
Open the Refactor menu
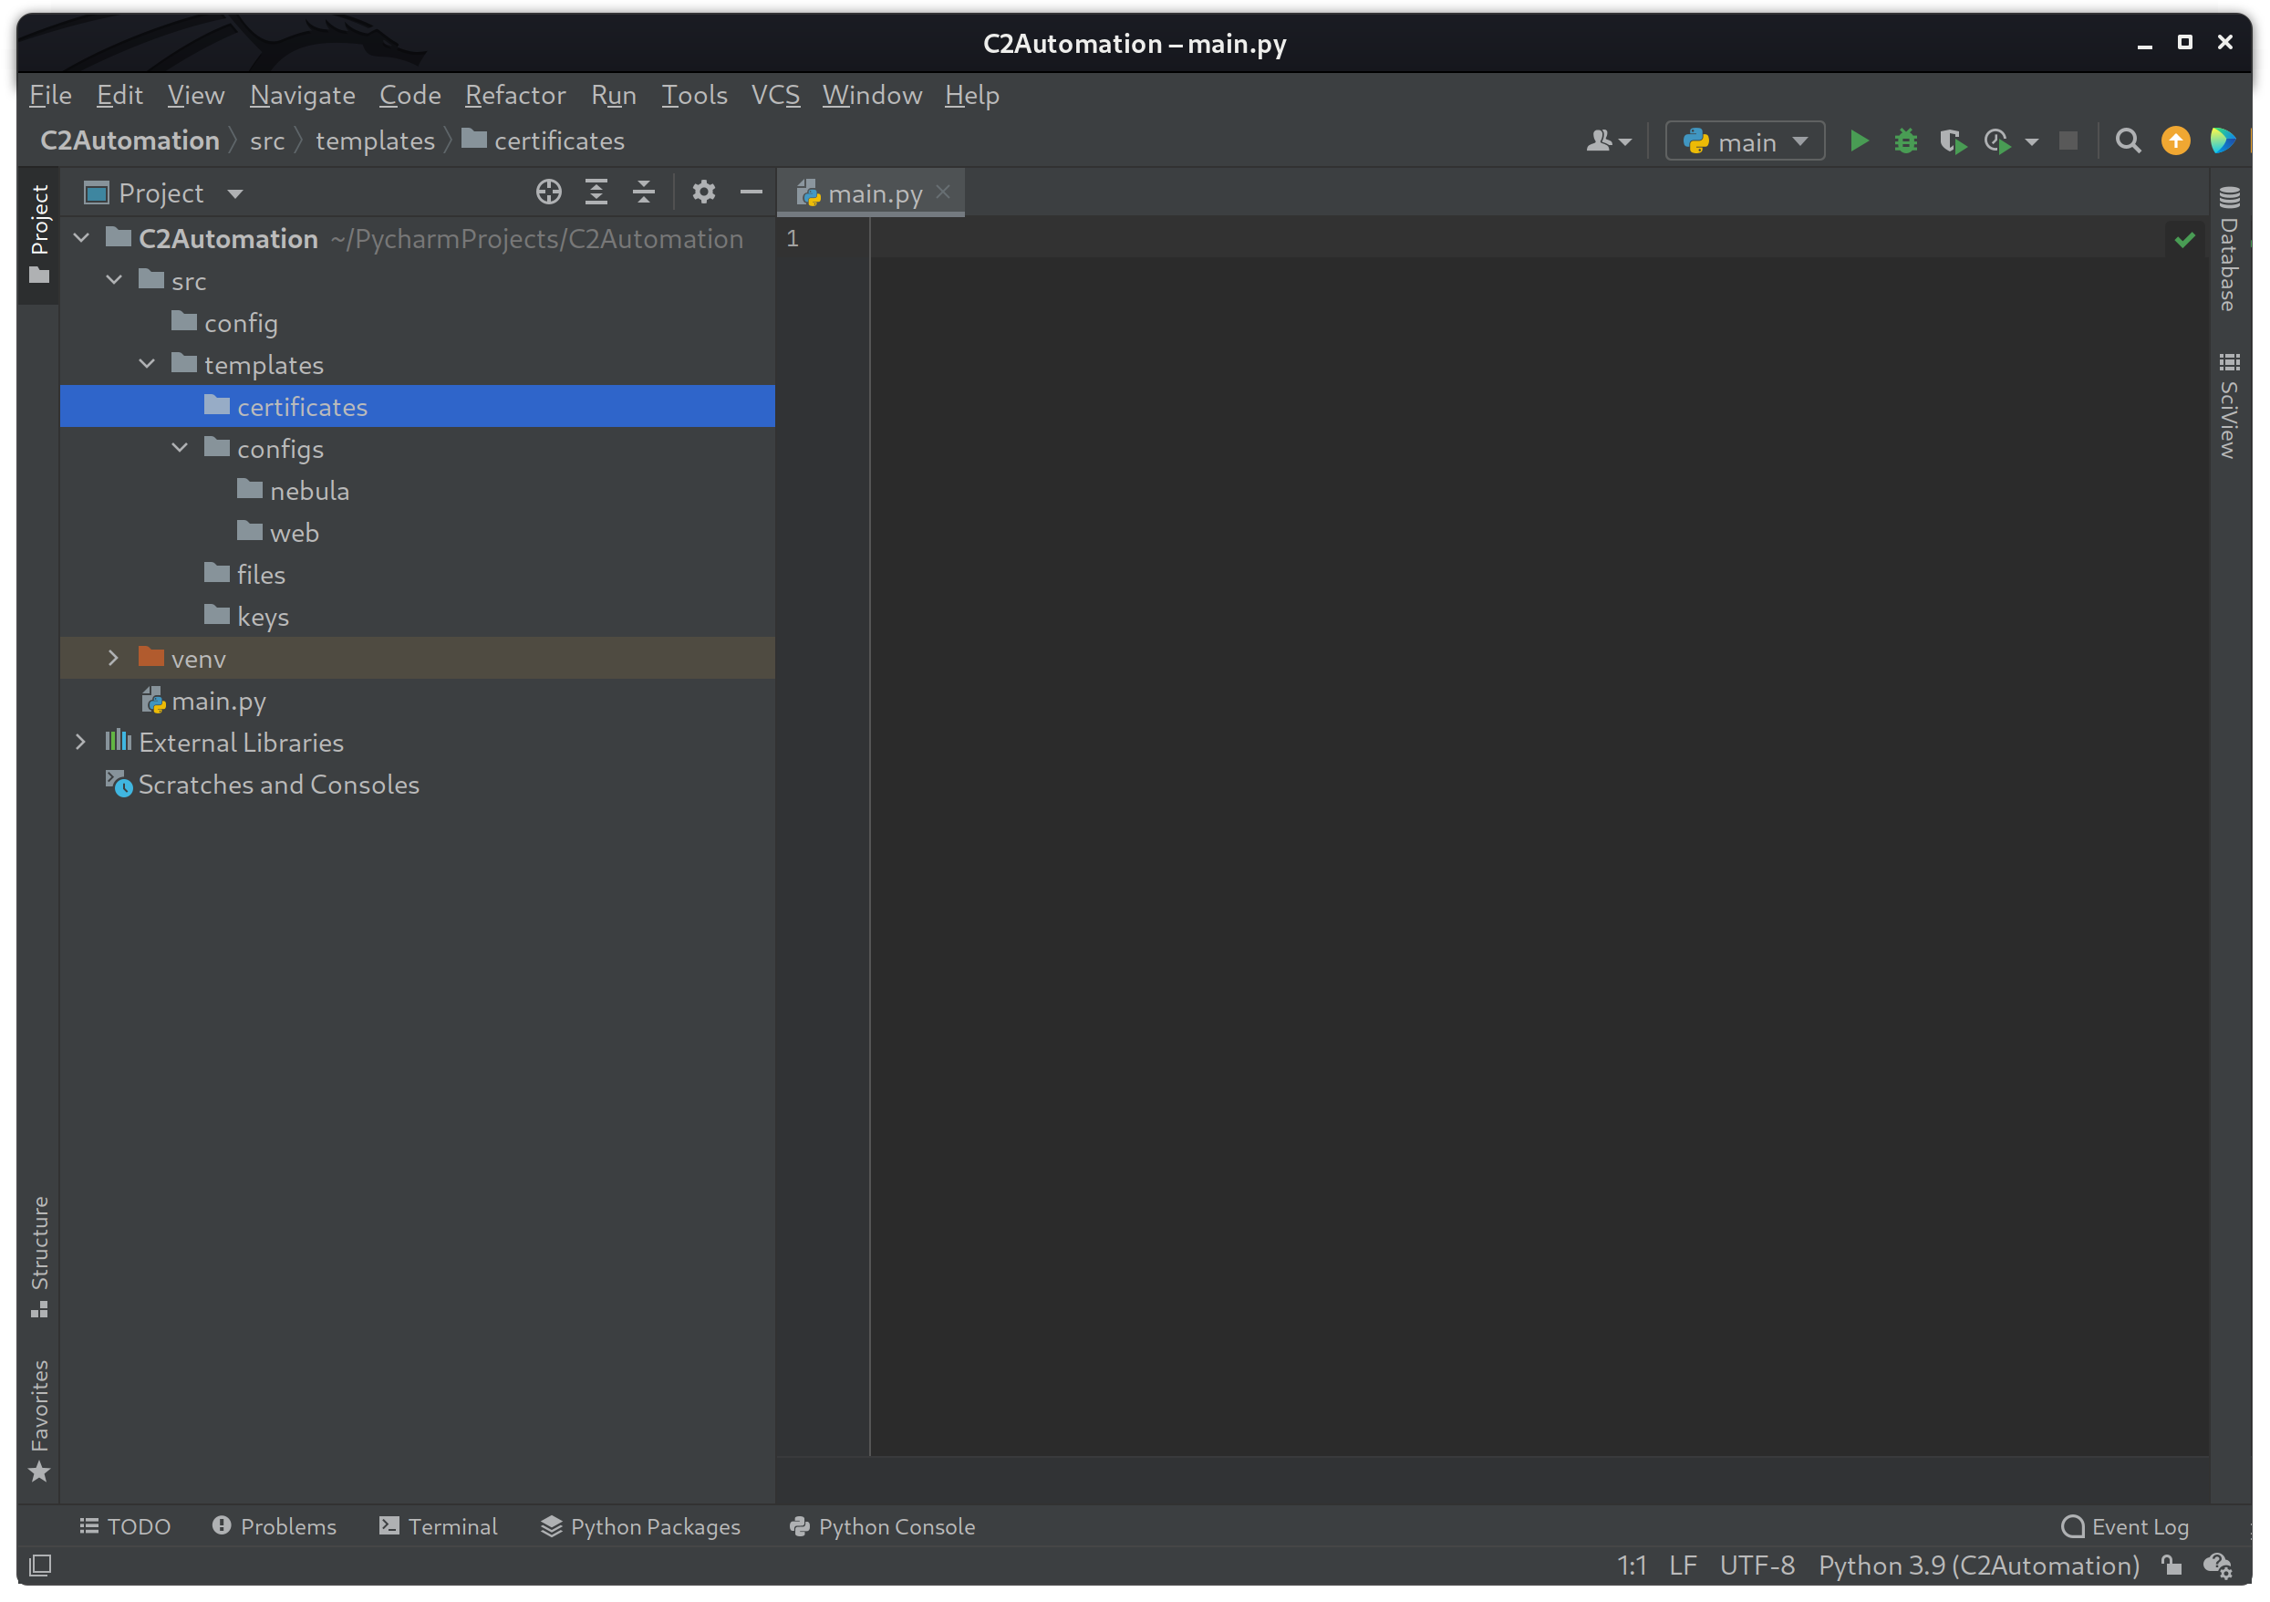[x=515, y=95]
